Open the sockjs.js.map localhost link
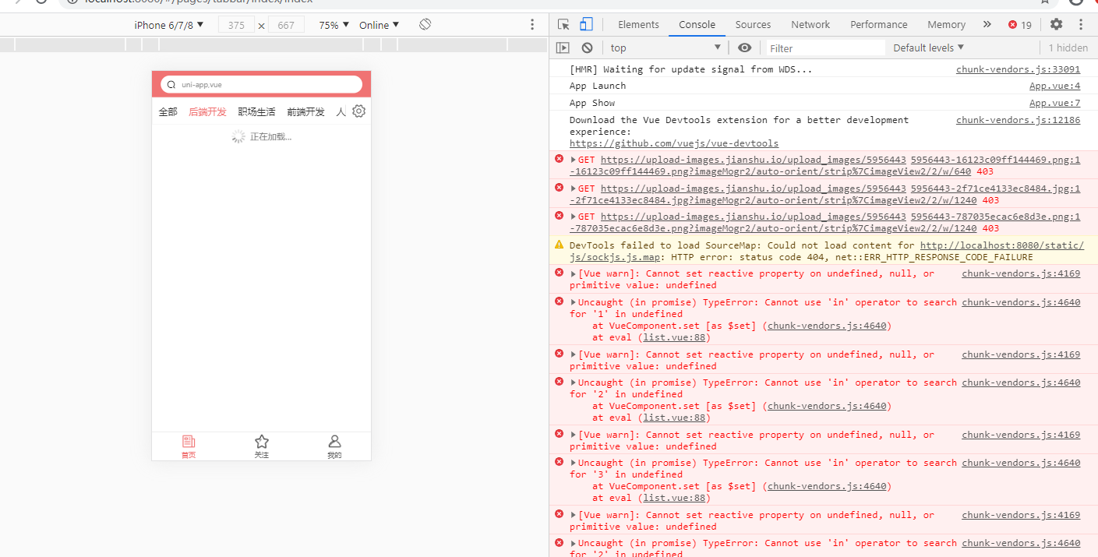 pos(827,251)
